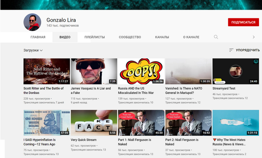The height and width of the screenshot is (158, 262).
Task: Click the 24:40 duration badge
Action: 253,81
